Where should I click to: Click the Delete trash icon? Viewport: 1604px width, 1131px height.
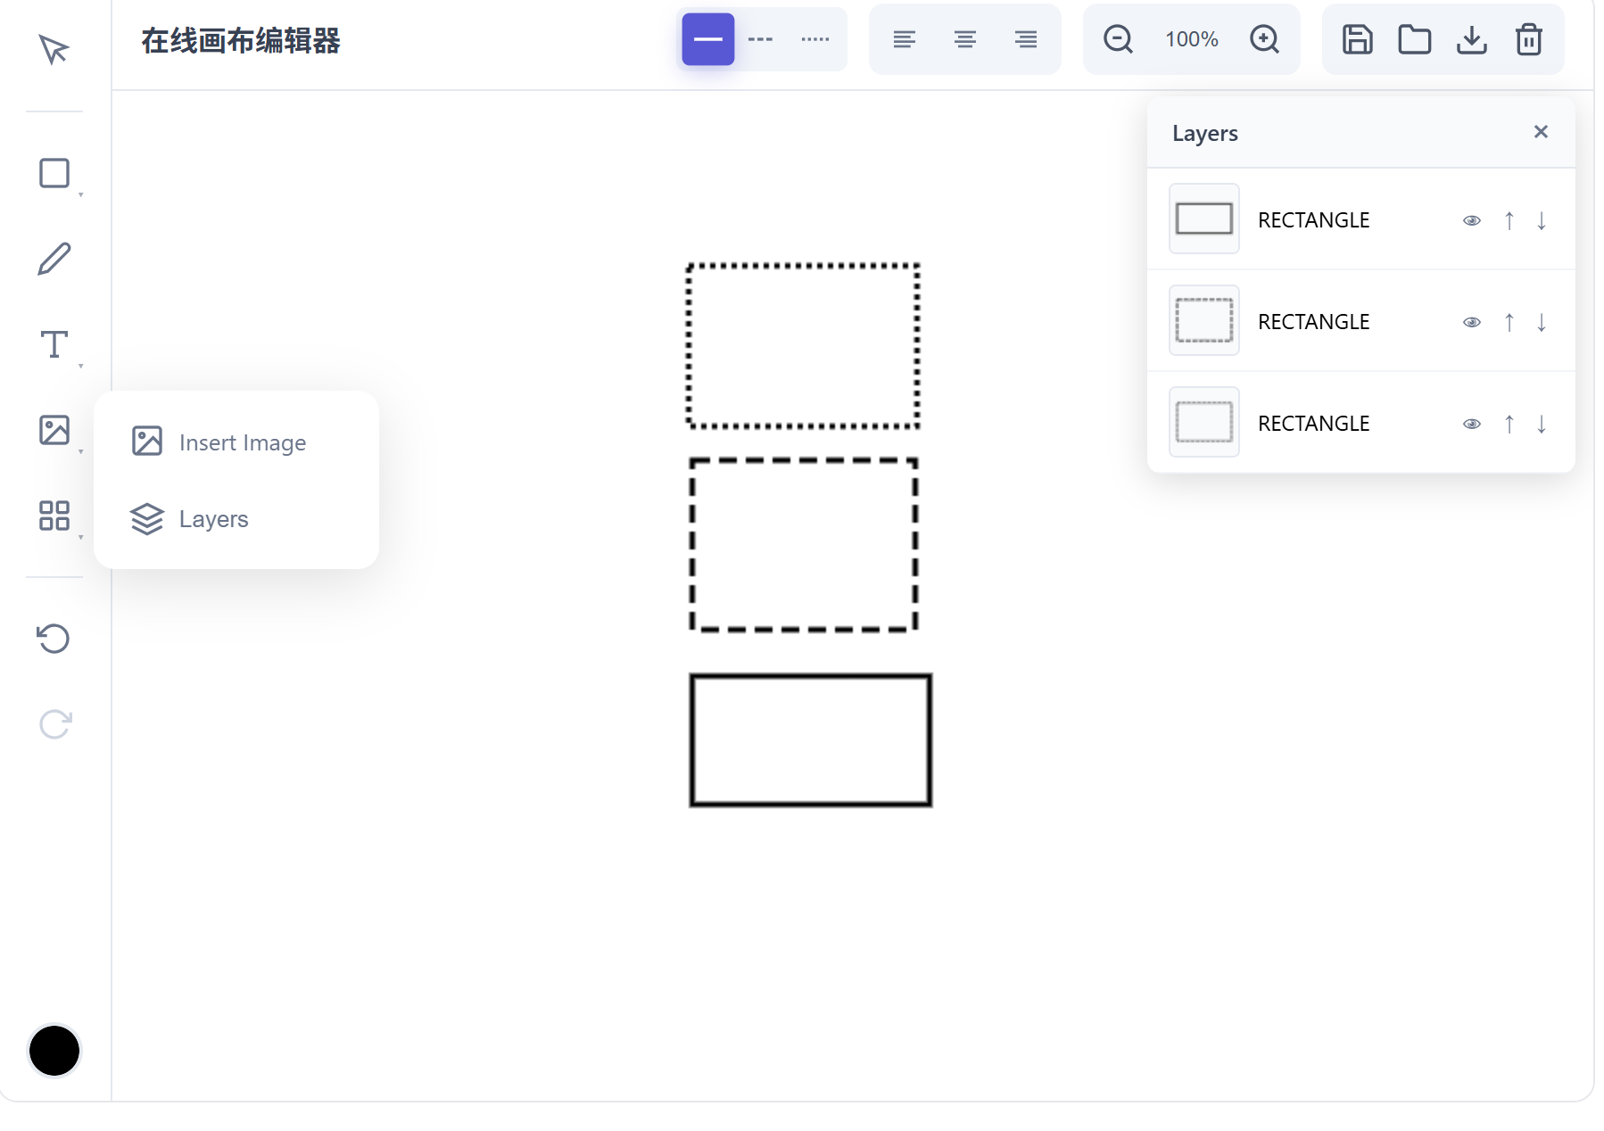pyautogui.click(x=1529, y=39)
